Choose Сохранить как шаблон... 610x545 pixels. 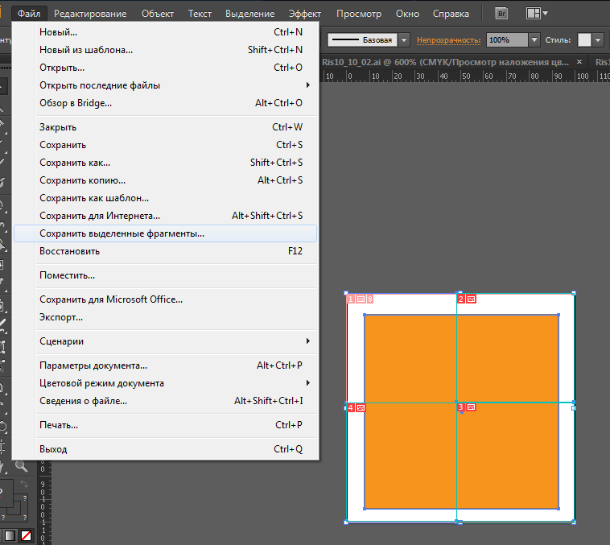pos(165,198)
